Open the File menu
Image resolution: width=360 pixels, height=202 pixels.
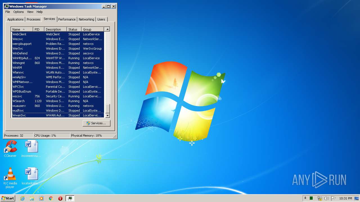(8, 12)
